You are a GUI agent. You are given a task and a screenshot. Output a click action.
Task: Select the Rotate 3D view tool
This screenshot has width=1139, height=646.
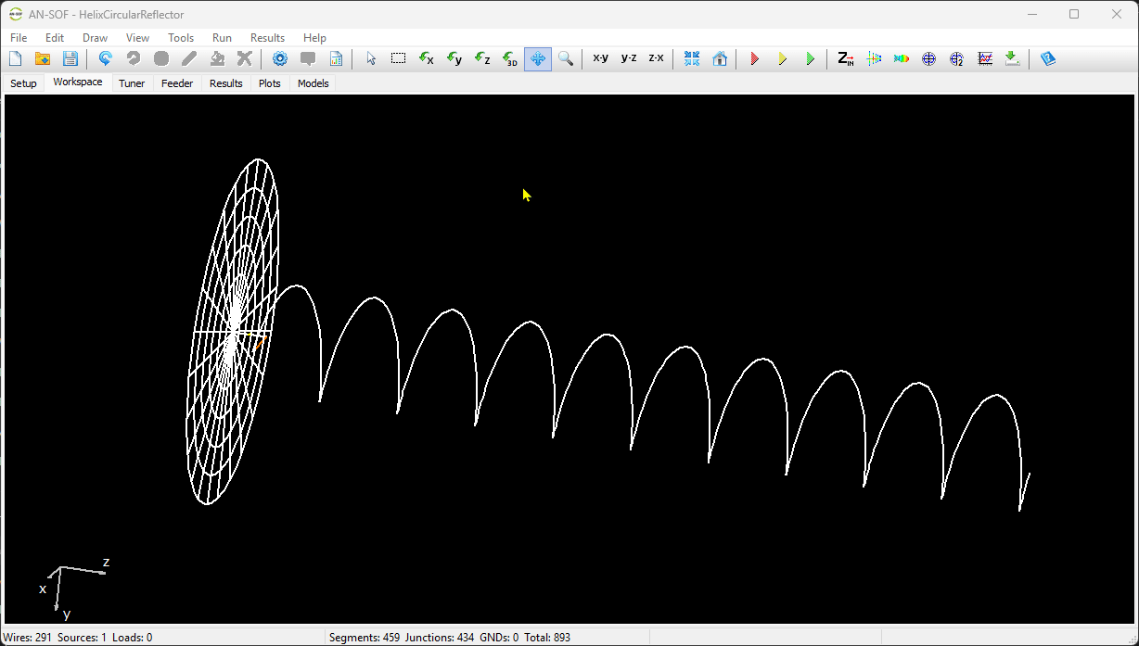pyautogui.click(x=510, y=58)
